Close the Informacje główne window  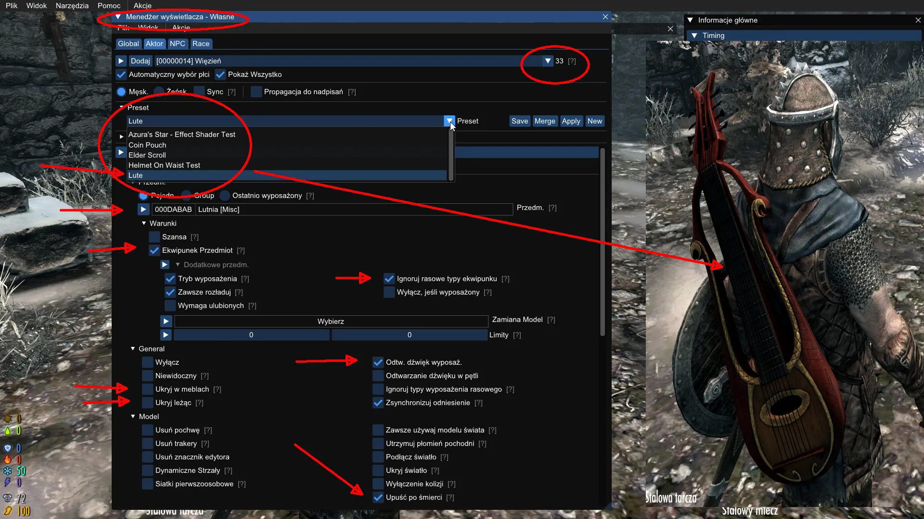[918, 20]
